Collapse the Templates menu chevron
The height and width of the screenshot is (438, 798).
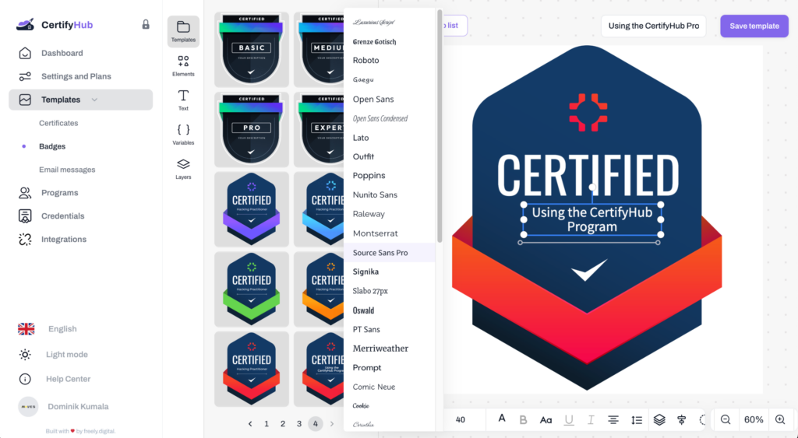pyautogui.click(x=94, y=100)
